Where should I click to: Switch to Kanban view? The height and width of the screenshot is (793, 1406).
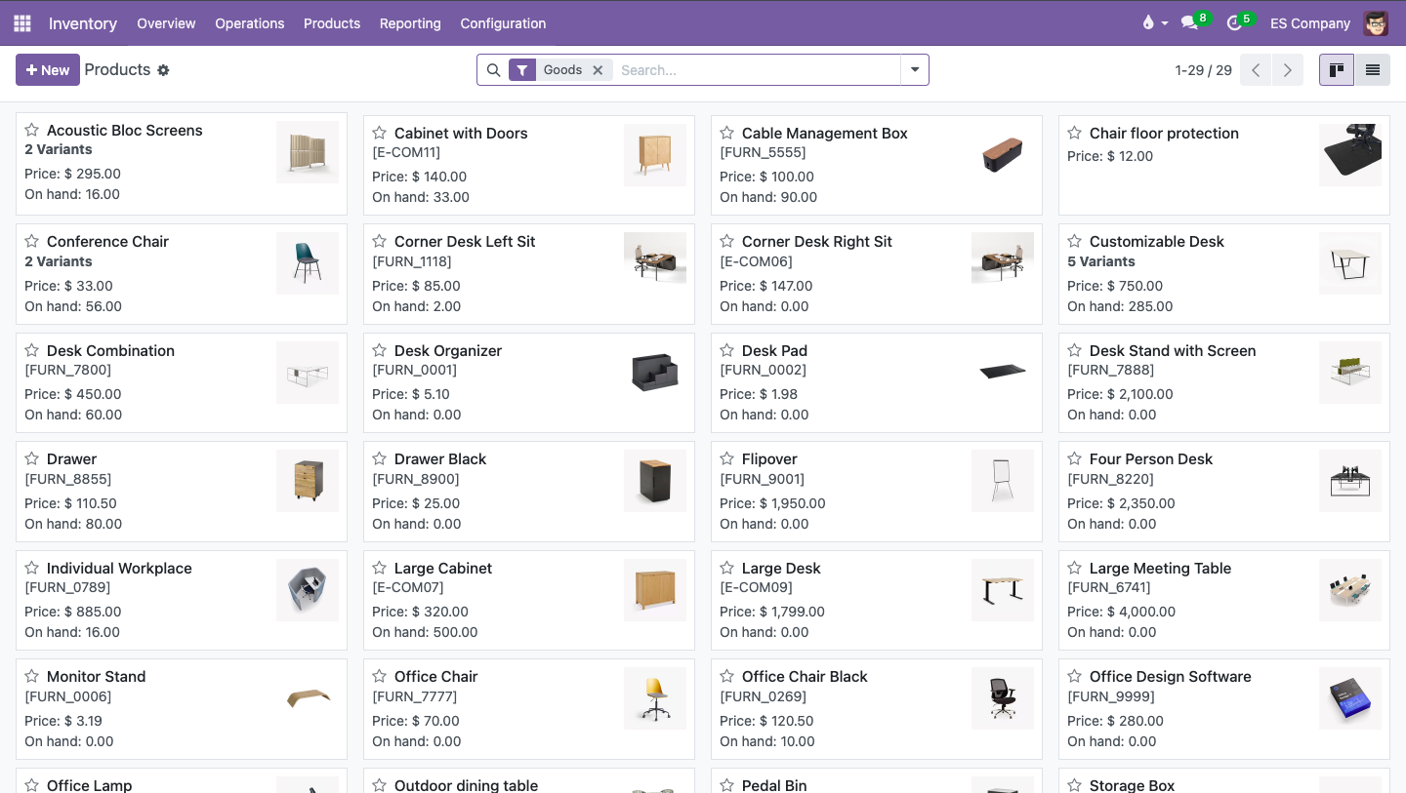[1337, 70]
